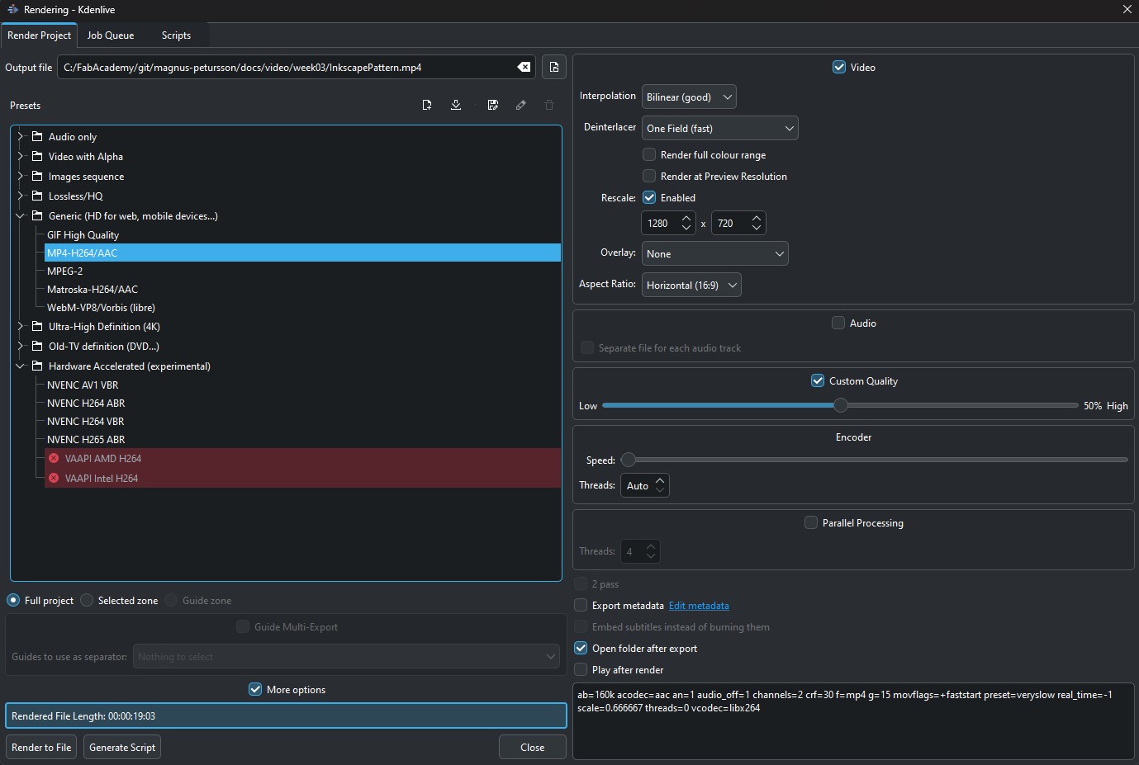The width and height of the screenshot is (1139, 765).
Task: Open the output file browse dialog
Action: tap(554, 68)
